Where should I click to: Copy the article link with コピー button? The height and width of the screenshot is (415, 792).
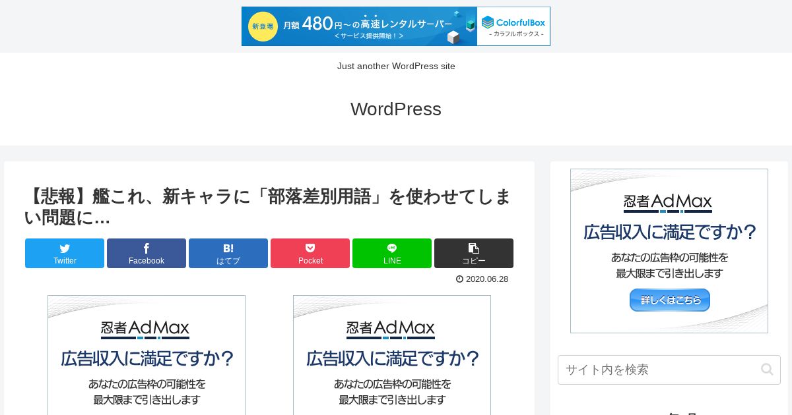474,253
